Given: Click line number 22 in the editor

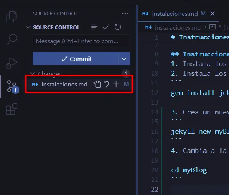Looking at the screenshot, I should click(x=155, y=189).
